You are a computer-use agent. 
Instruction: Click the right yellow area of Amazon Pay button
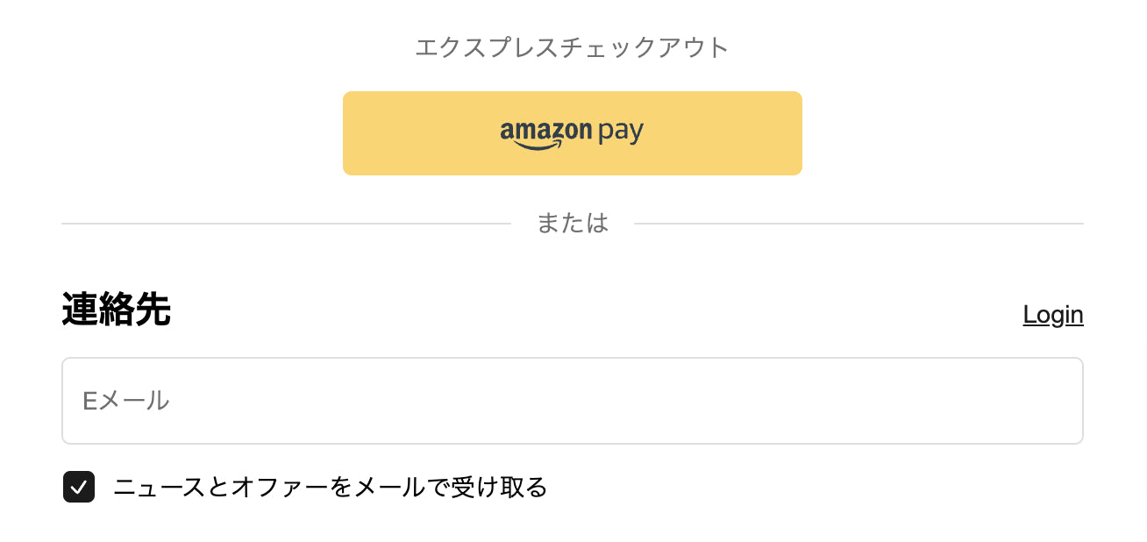(x=737, y=133)
